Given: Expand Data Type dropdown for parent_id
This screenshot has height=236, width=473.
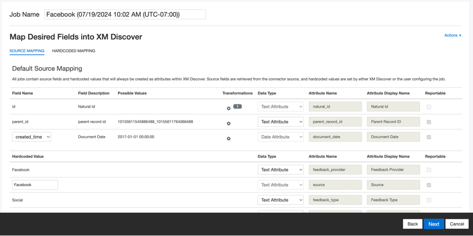Looking at the screenshot, I should tap(280, 122).
